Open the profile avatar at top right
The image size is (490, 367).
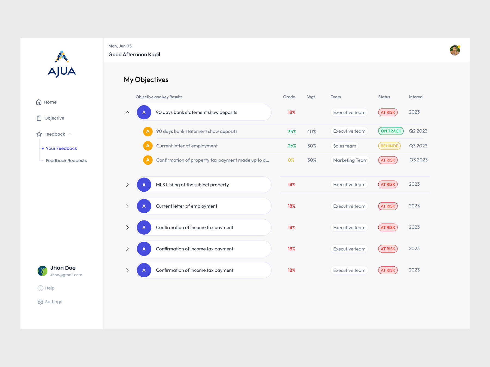[455, 50]
